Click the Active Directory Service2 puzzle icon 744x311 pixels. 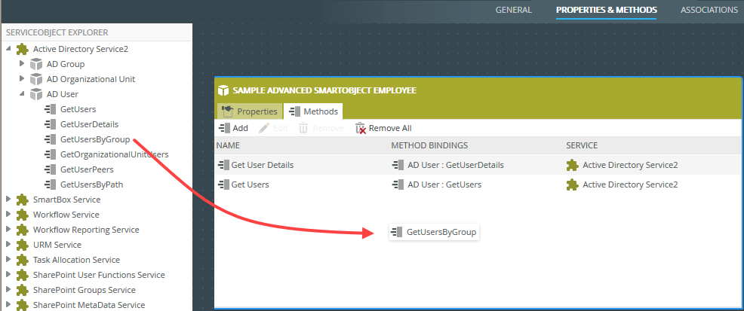click(23, 49)
